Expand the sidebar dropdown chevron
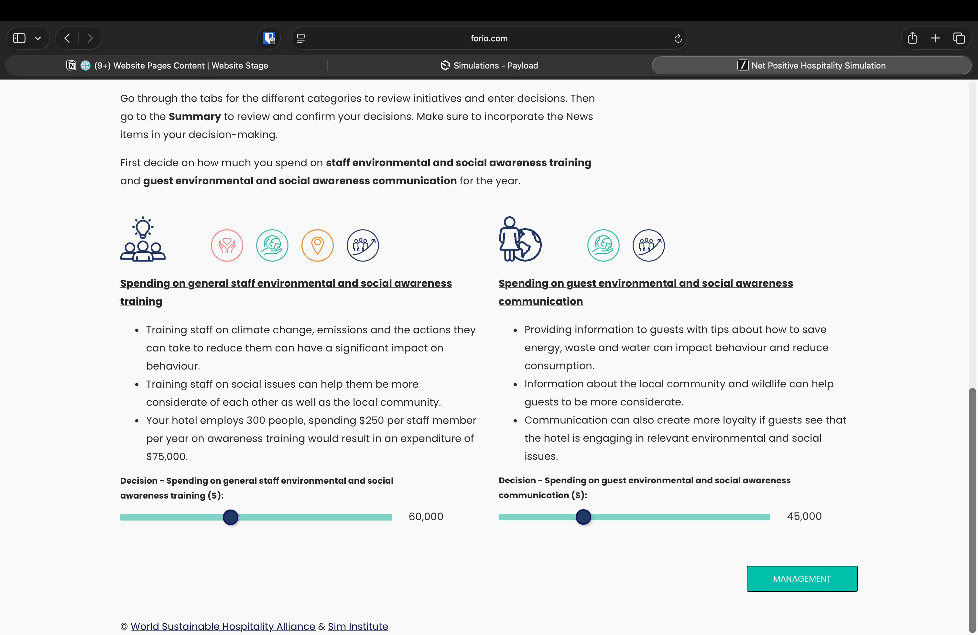 click(x=38, y=38)
